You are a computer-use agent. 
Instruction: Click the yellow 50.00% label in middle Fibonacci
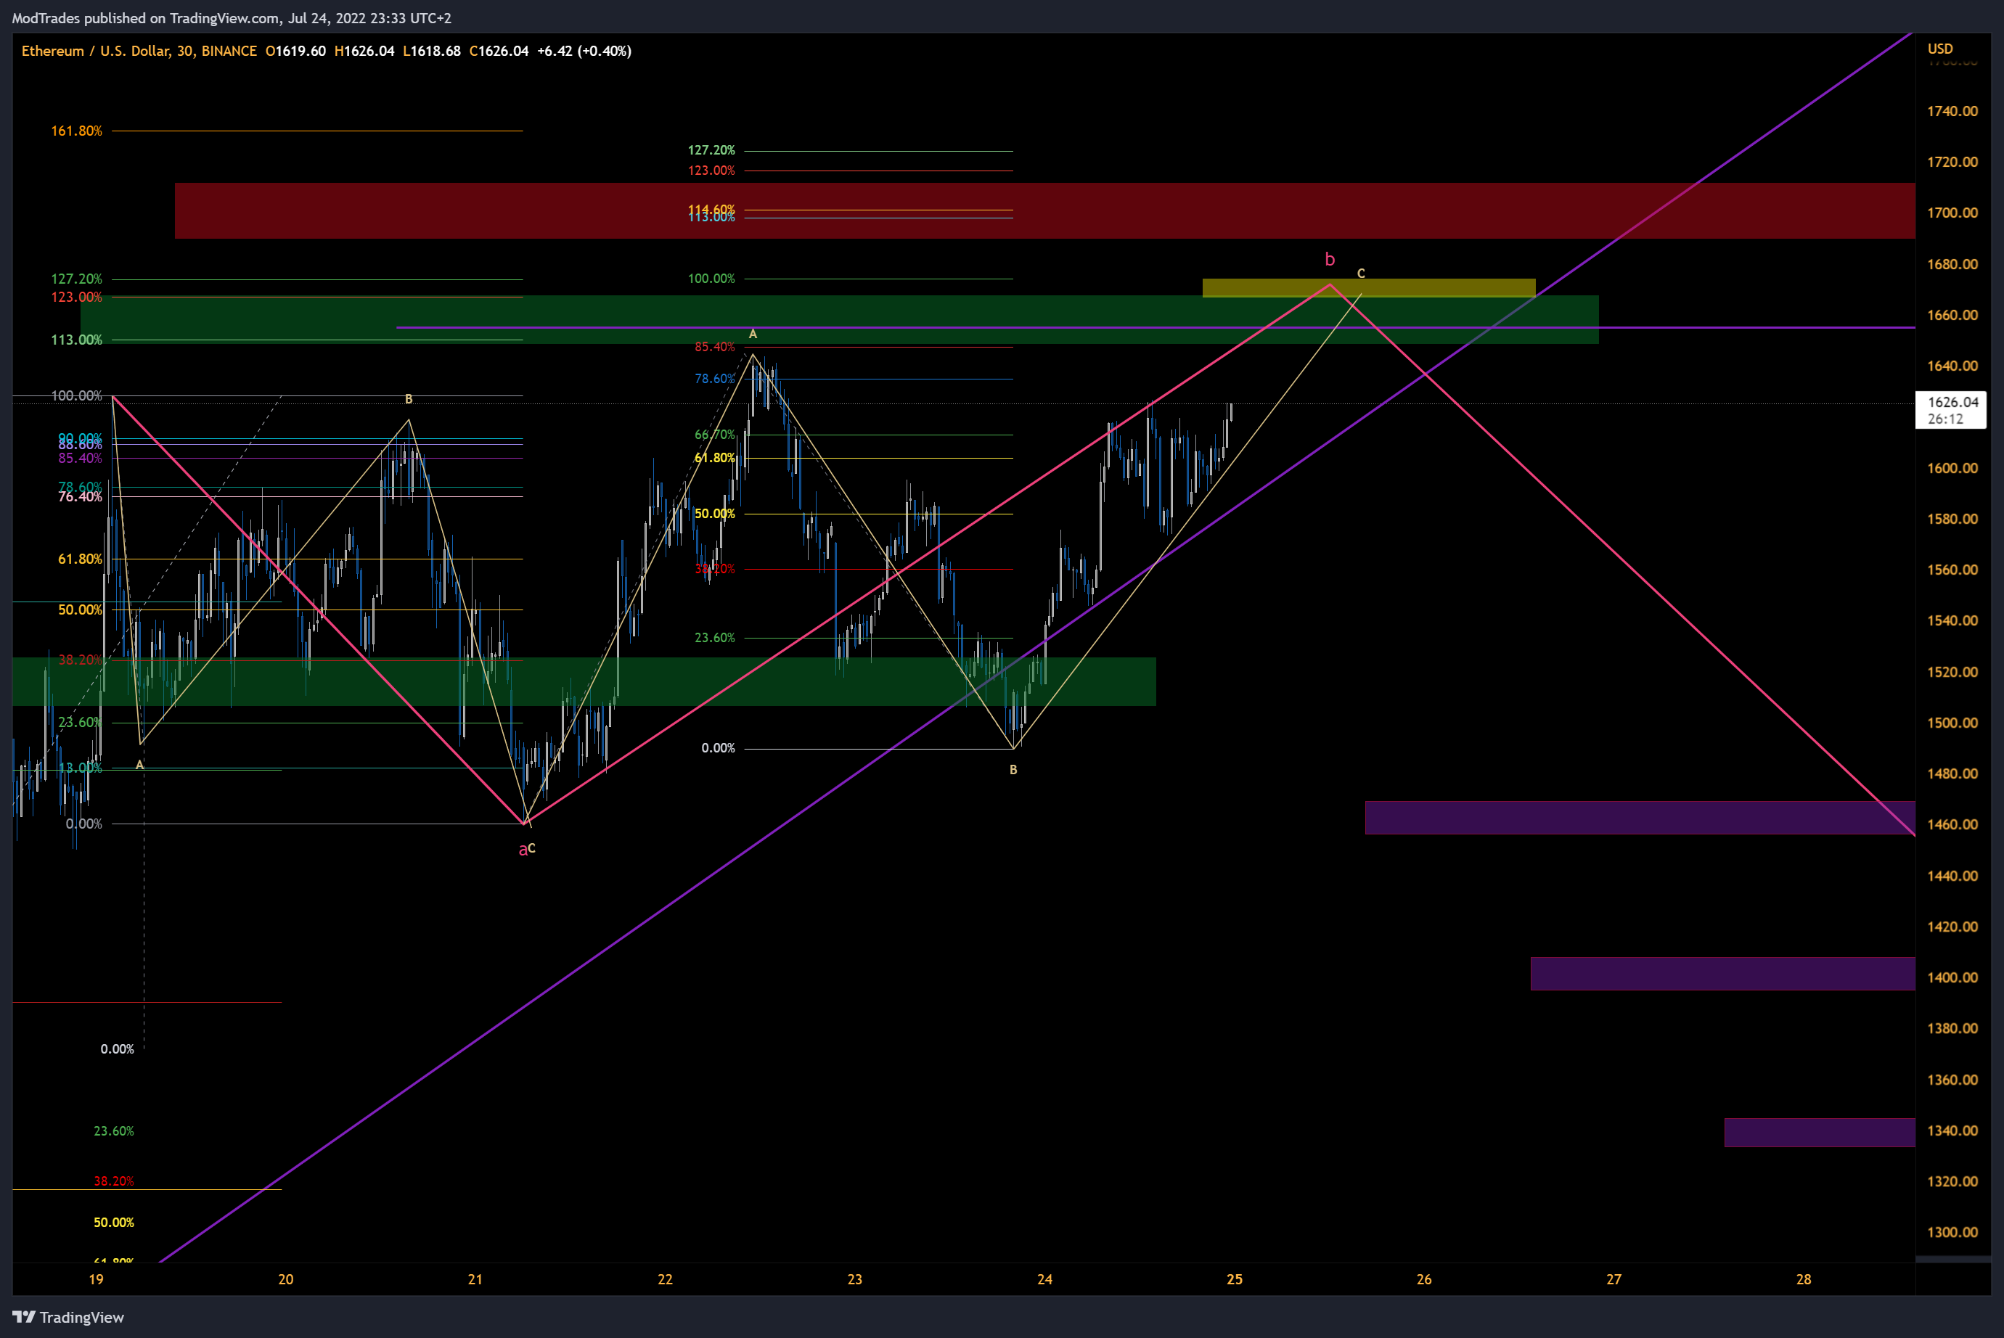click(713, 514)
